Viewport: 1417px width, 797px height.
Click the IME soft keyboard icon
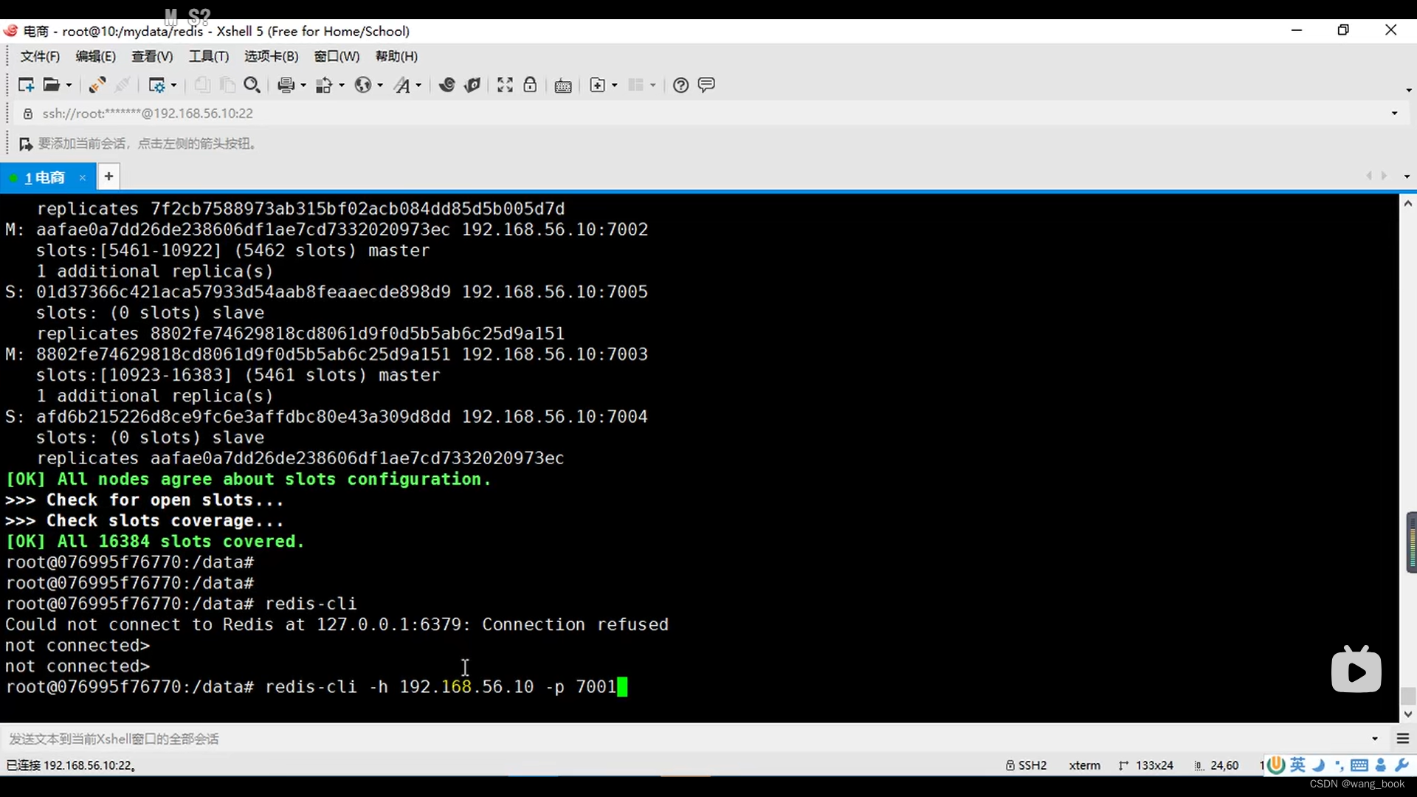tap(1359, 765)
